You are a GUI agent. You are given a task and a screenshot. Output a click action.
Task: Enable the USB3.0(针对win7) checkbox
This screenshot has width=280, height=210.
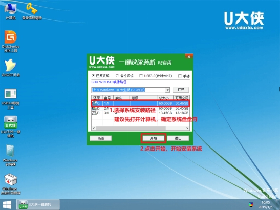[141, 76]
